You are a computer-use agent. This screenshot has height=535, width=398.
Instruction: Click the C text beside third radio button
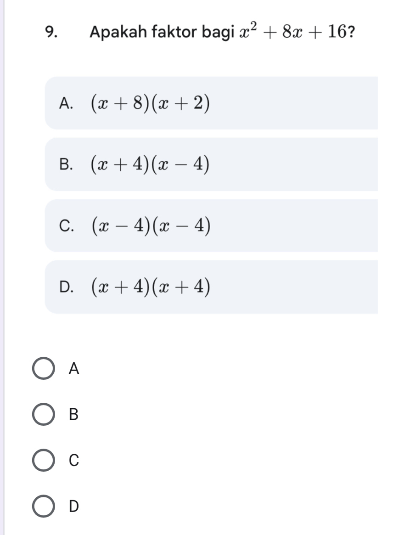(x=74, y=460)
